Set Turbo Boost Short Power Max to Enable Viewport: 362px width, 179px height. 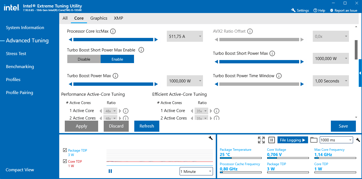117,59
